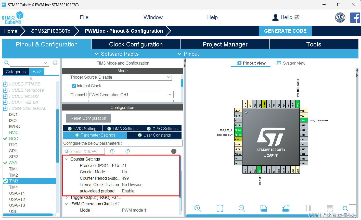Viewport: 361px width, 220px height.
Task: Click the Counter Period value 499
Action: (x=125, y=178)
